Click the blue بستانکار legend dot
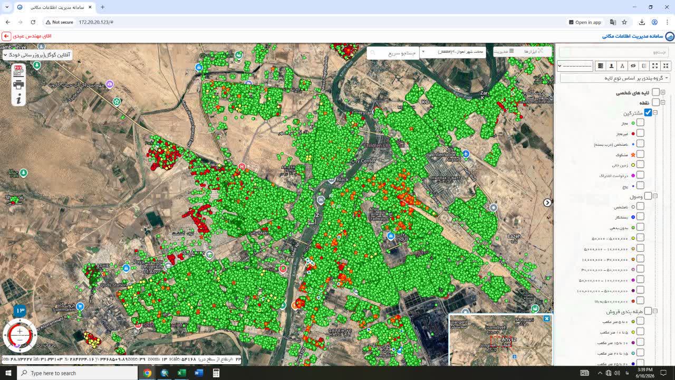 click(x=633, y=217)
